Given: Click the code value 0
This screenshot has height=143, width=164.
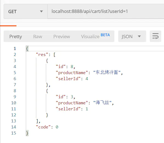Looking at the screenshot, I should point(57,127).
